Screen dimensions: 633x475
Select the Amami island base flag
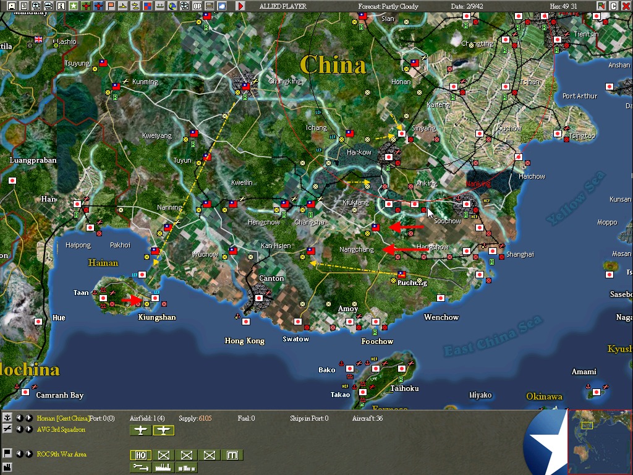[x=597, y=392]
